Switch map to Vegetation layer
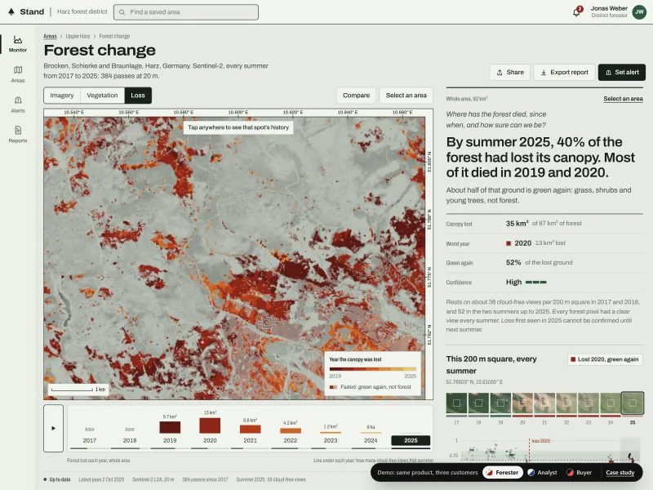This screenshot has height=490, width=653. 103,96
